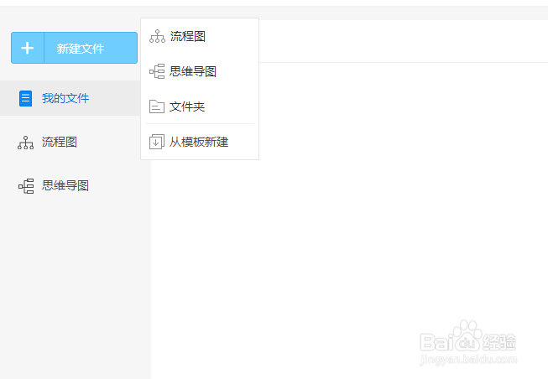Select 思维导图 in the left sidebar

click(x=65, y=186)
